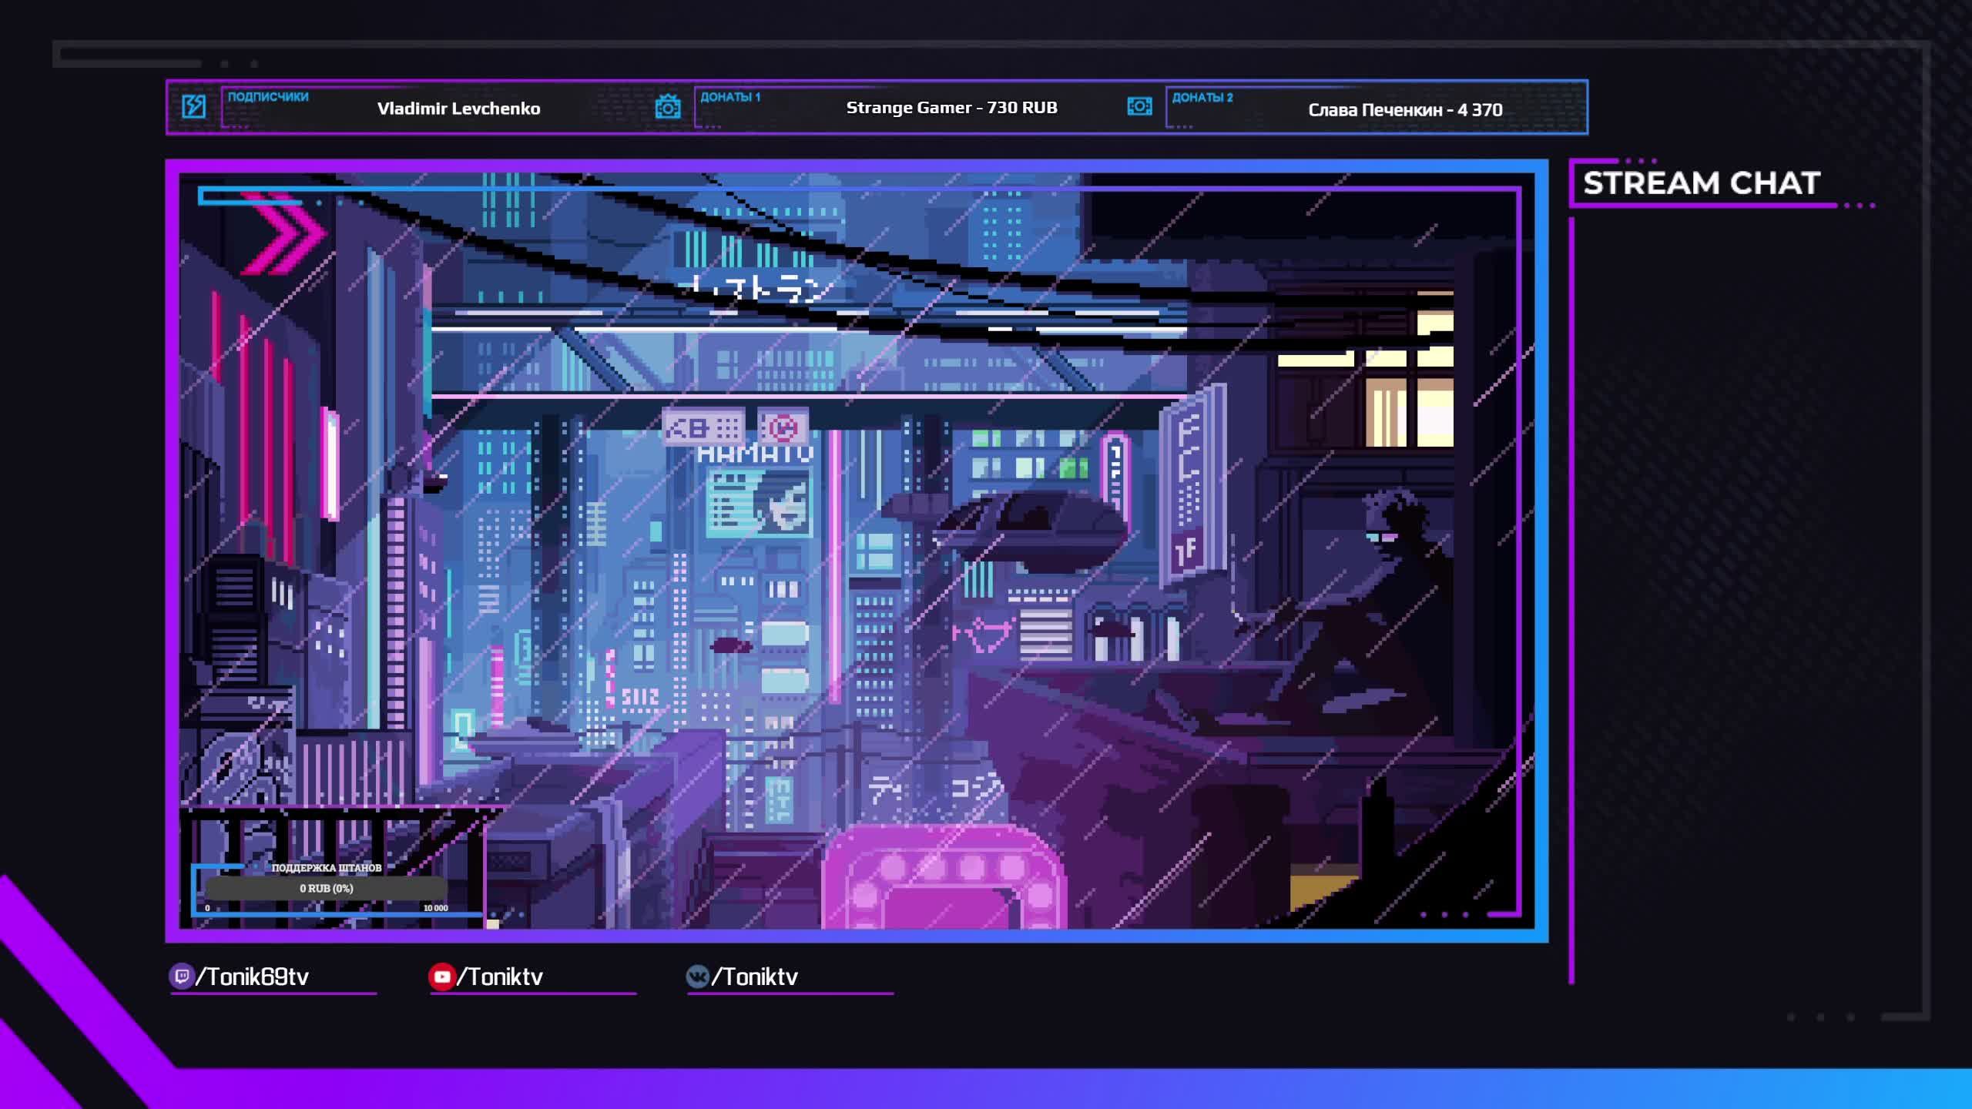Click the red YouTube logo icon
Screen dimensions: 1972x1109
pyautogui.click(x=441, y=977)
